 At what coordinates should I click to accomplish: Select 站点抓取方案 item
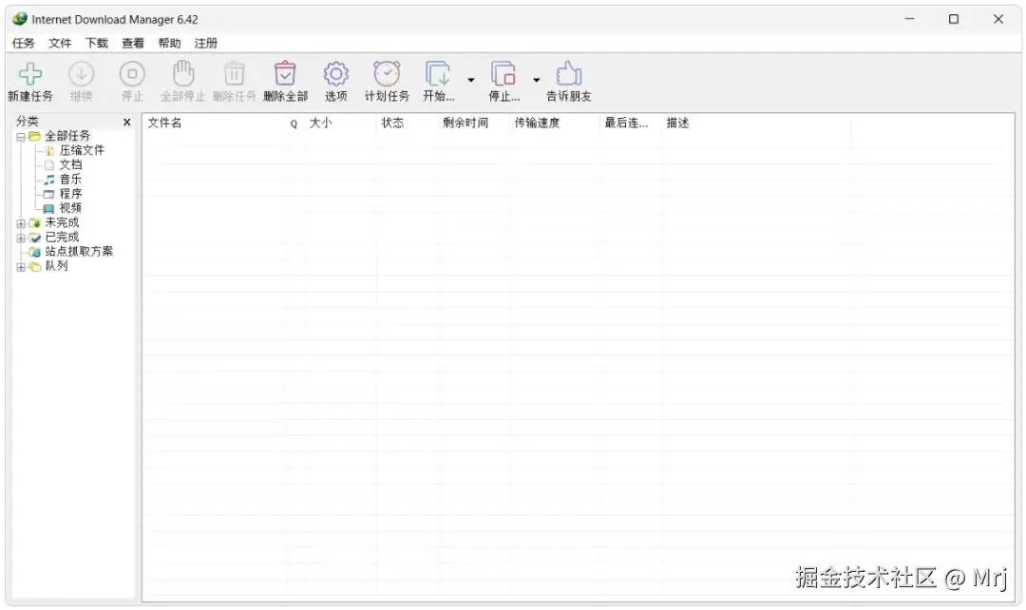pyautogui.click(x=79, y=252)
